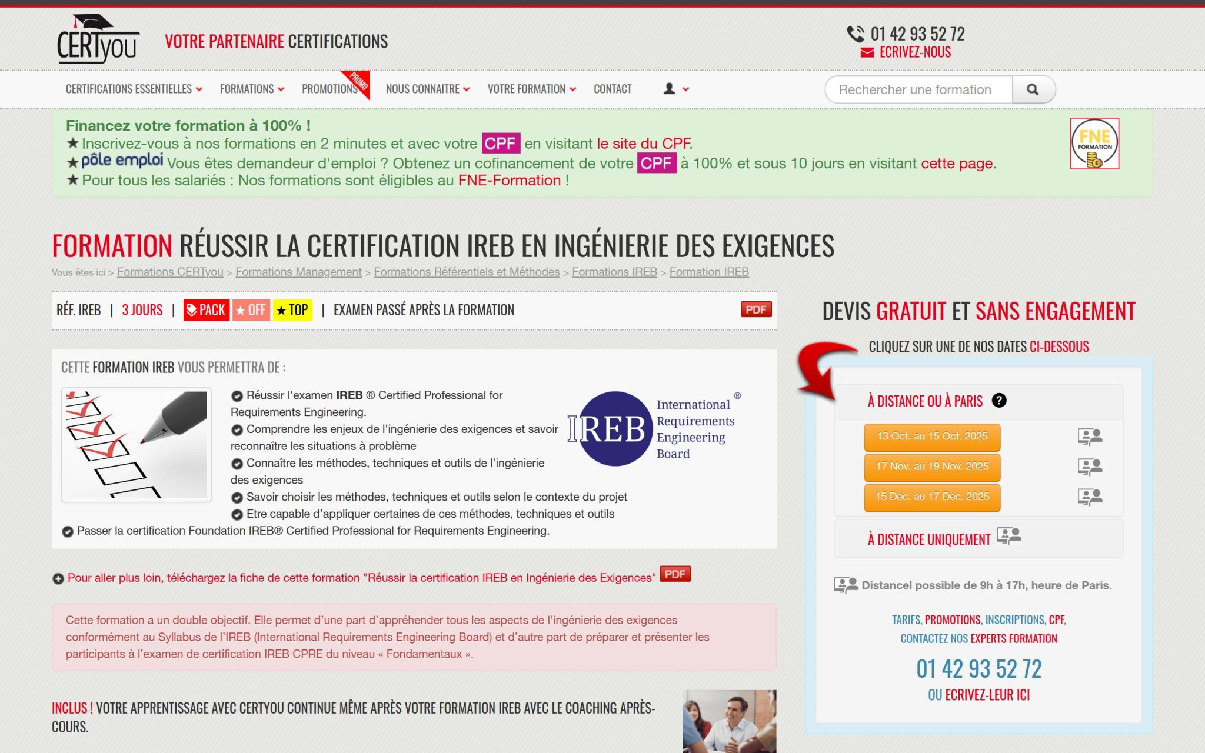The height and width of the screenshot is (753, 1205).
Task: Open the le site du CPF link
Action: click(644, 144)
